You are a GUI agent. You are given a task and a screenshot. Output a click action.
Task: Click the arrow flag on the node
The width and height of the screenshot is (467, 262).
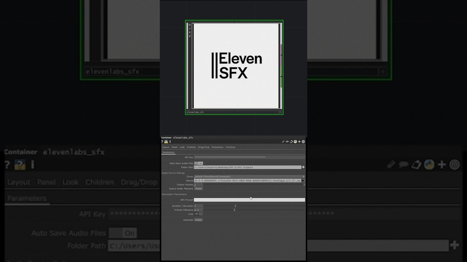point(190,28)
